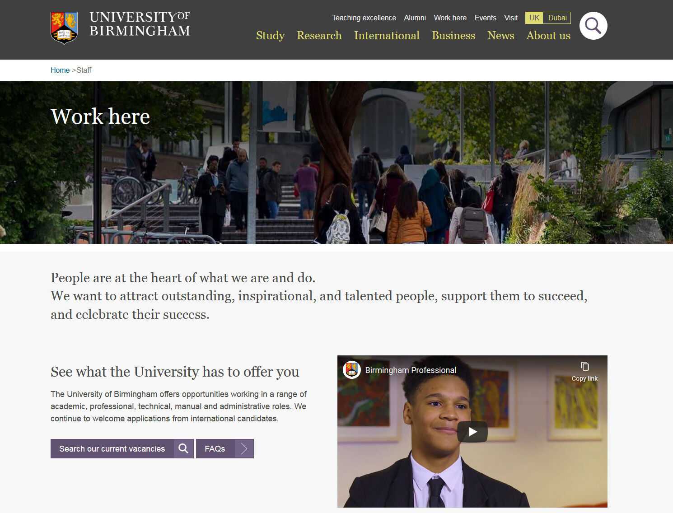Click the Work here hero banner image
Viewport: 673px width, 513px height.
point(336,163)
